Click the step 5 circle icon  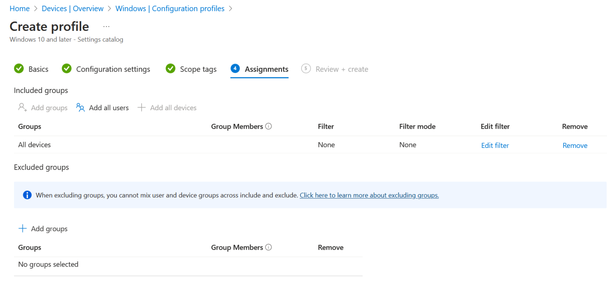click(x=306, y=69)
